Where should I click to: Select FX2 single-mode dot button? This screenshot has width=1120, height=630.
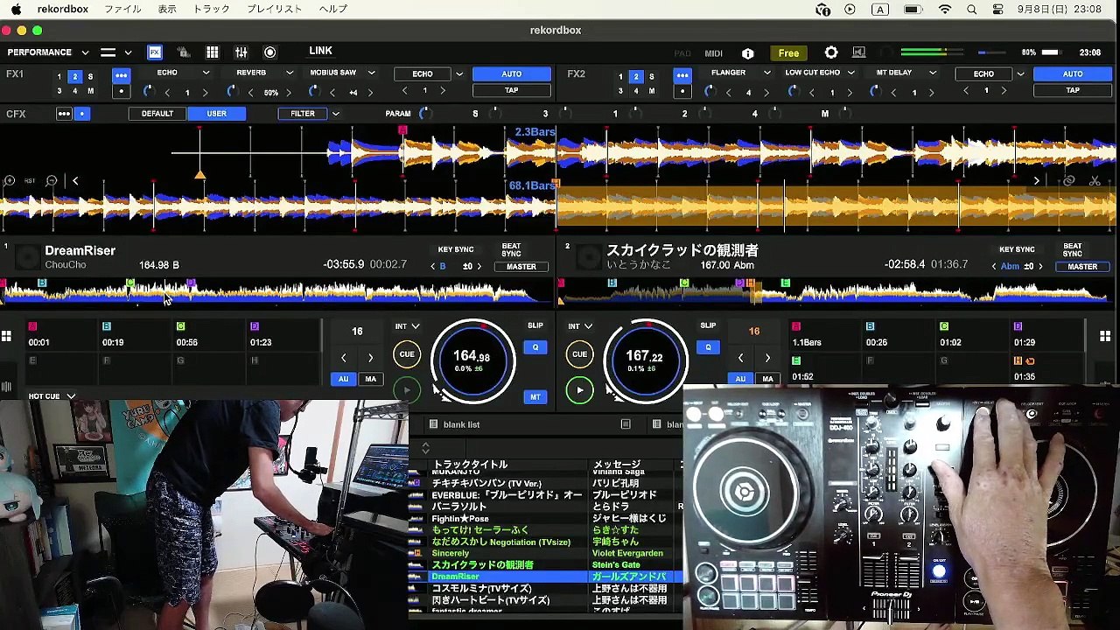[x=682, y=91]
